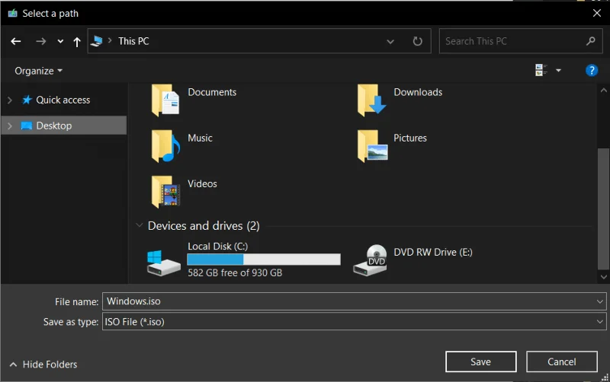Collapse the pane with Hide Folders
Viewport: 610px width, 382px height.
[x=43, y=364]
